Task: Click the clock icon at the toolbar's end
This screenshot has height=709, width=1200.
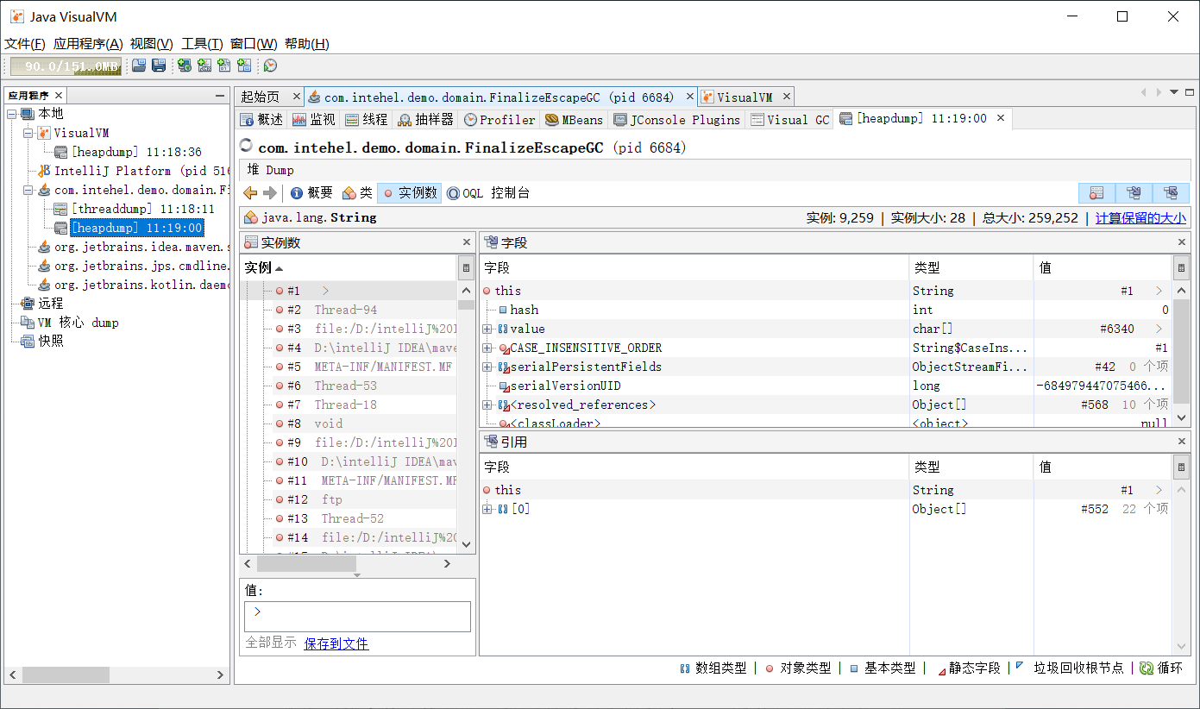Action: coord(270,66)
